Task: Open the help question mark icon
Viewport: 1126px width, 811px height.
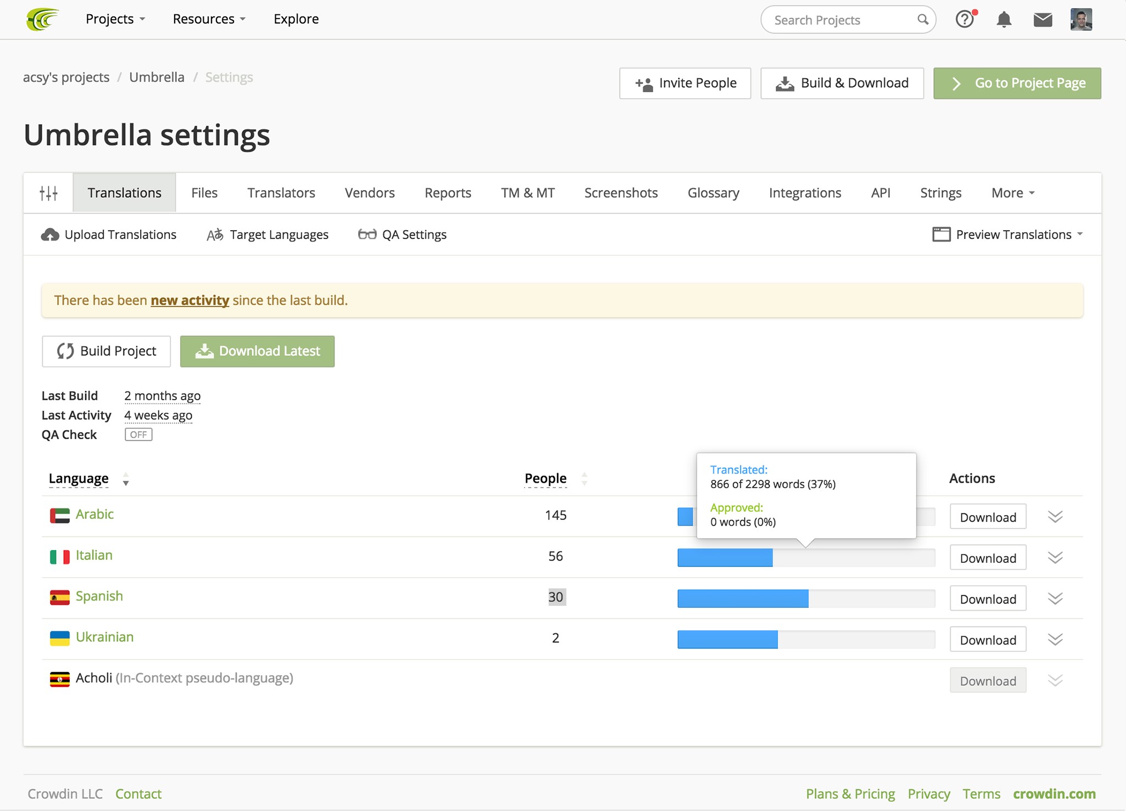Action: point(965,20)
